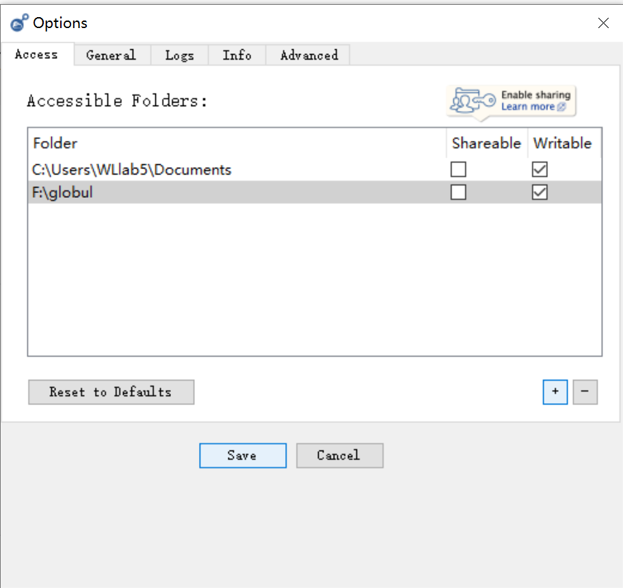Enable Shareable for the Documents folder

point(458,170)
